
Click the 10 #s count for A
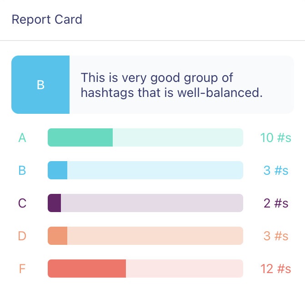click(275, 137)
